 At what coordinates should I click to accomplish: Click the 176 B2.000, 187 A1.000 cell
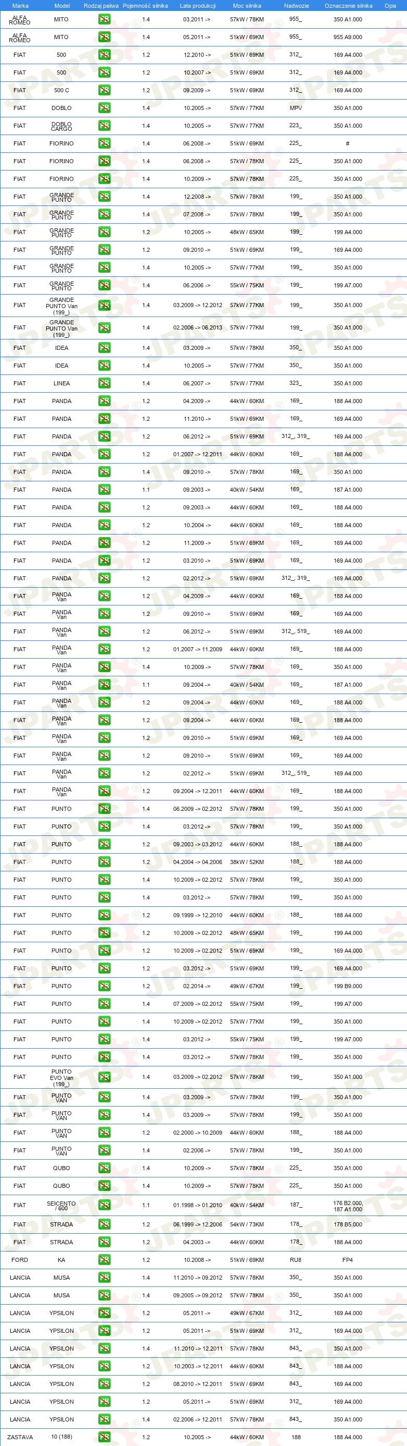click(348, 1206)
